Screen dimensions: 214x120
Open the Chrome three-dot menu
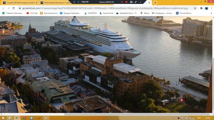212,8
